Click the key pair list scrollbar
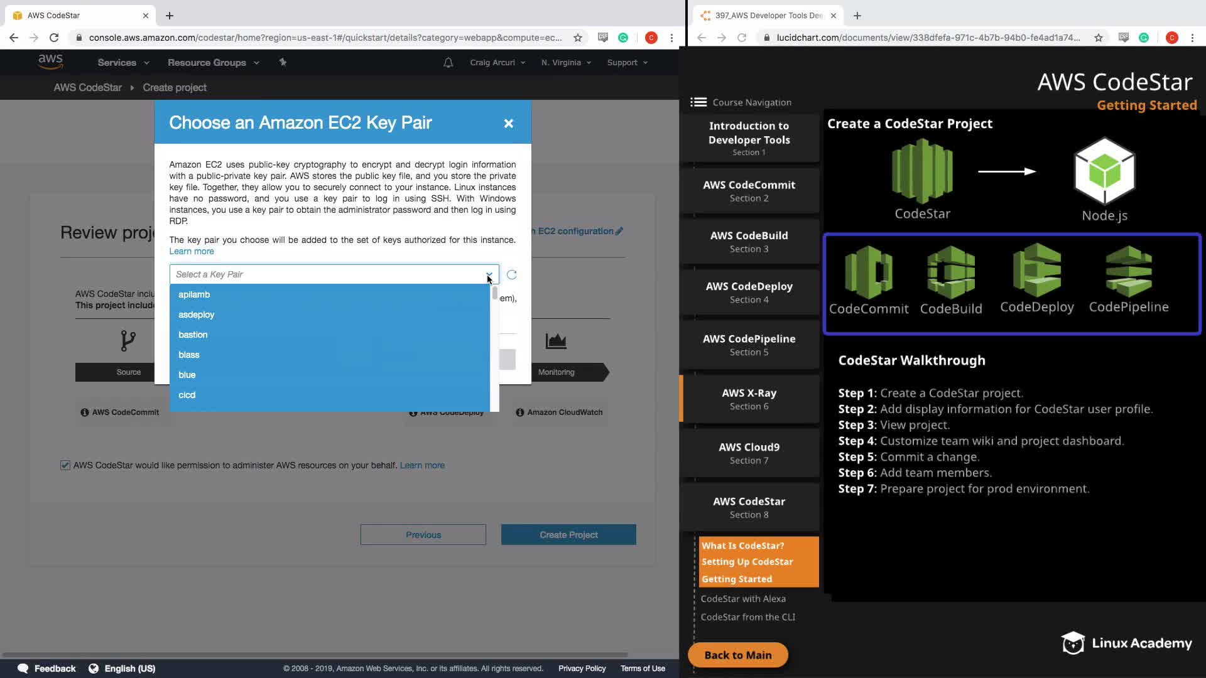This screenshot has width=1206, height=678. point(495,294)
